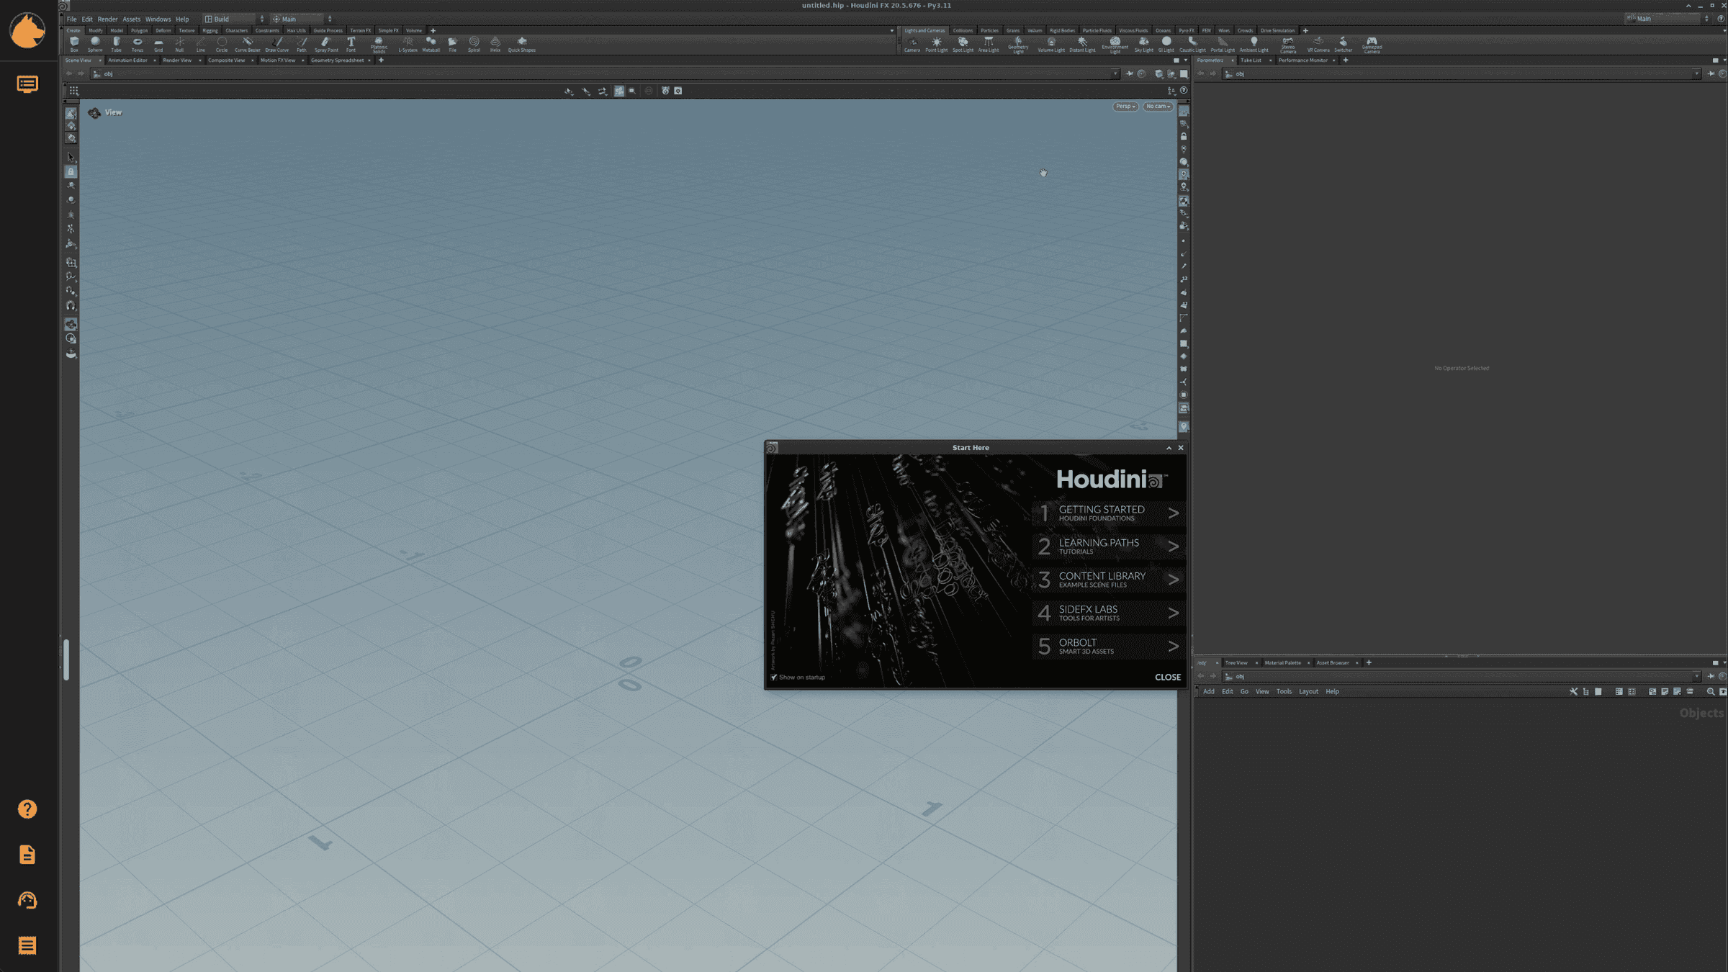Choose the Spray Paint shelf tool
Image resolution: width=1728 pixels, height=972 pixels.
[325, 45]
